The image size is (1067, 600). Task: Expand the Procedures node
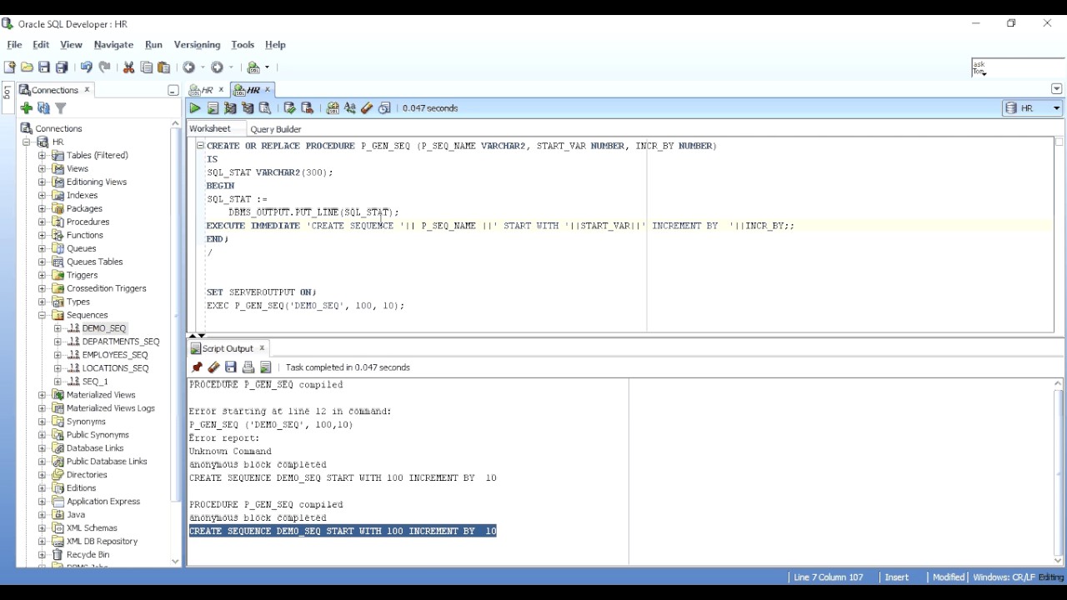[x=42, y=222]
